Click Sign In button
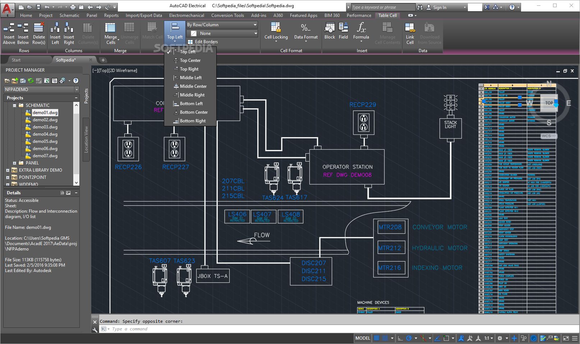 (x=439, y=7)
